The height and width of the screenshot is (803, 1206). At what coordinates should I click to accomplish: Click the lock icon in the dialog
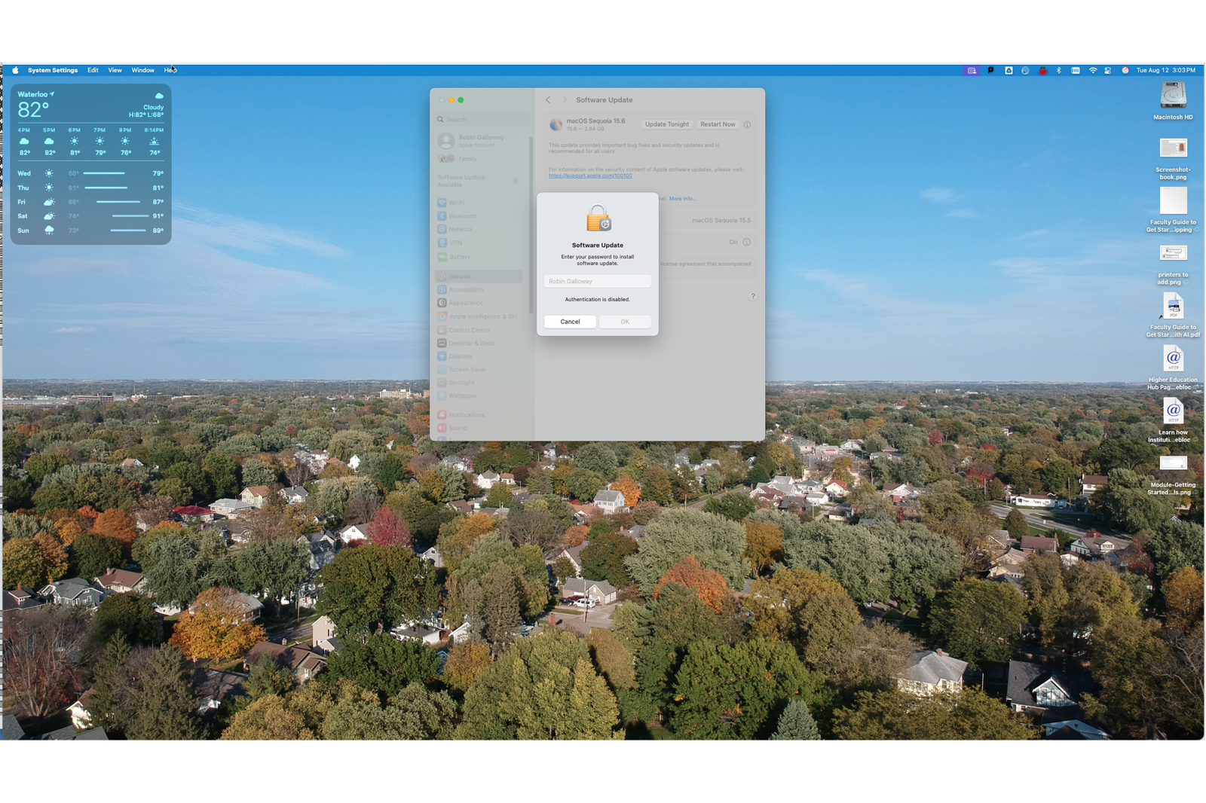[598, 218]
